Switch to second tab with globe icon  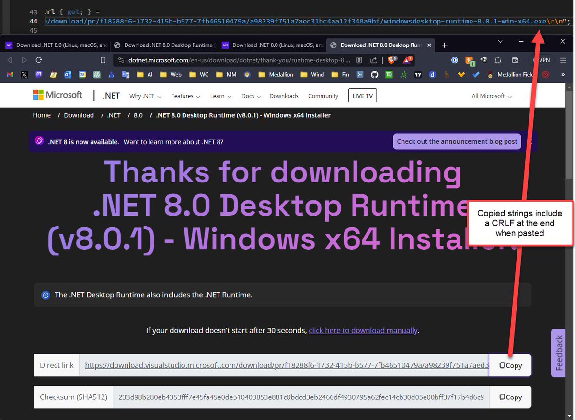(164, 45)
